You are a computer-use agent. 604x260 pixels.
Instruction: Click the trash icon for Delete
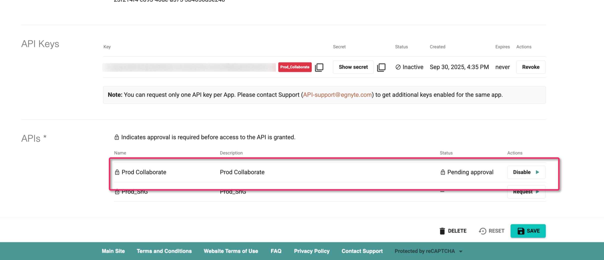442,231
